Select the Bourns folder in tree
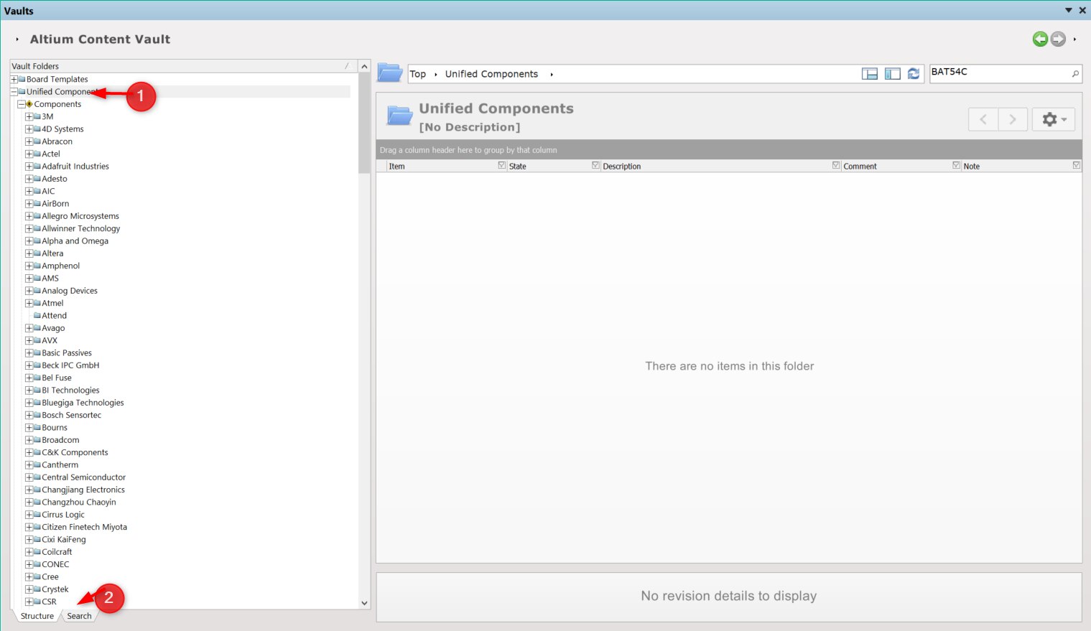This screenshot has height=631, width=1091. click(x=55, y=428)
